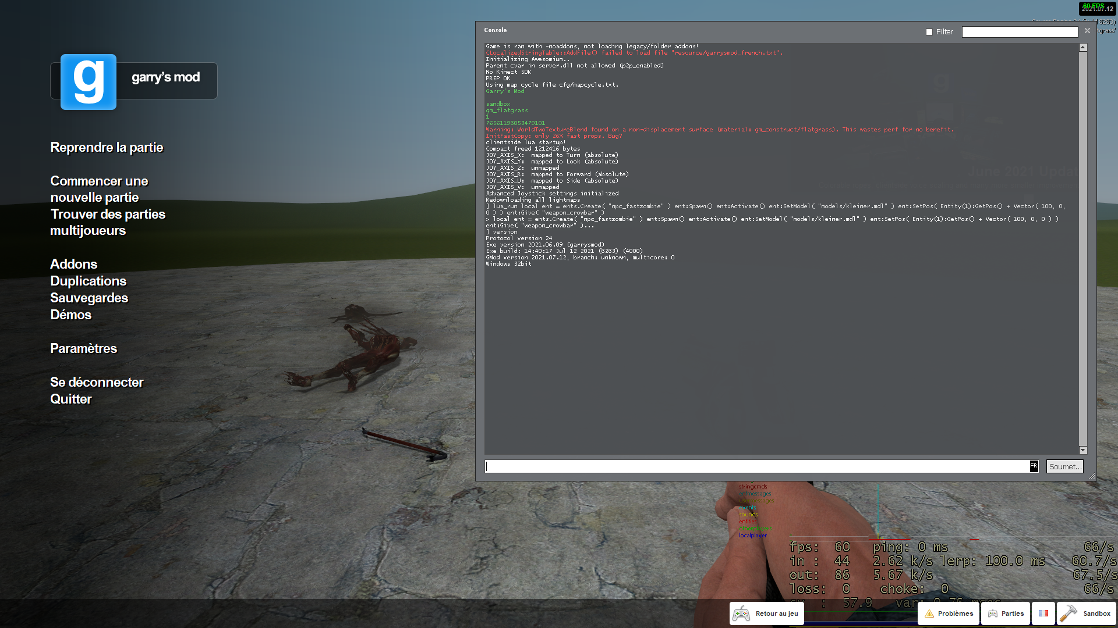
Task: Click the 'clientside lua startup!' console line
Action: click(x=525, y=142)
